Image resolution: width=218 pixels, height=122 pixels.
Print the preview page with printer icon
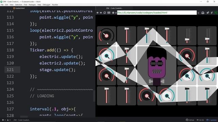coord(203,13)
